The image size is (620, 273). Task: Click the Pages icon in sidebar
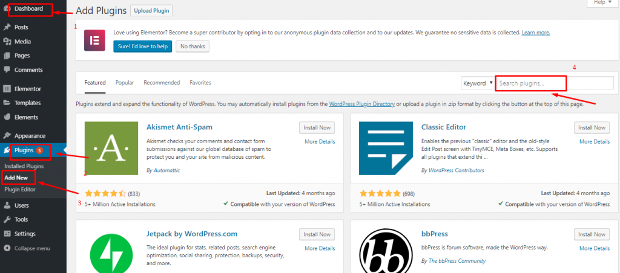click(x=7, y=56)
